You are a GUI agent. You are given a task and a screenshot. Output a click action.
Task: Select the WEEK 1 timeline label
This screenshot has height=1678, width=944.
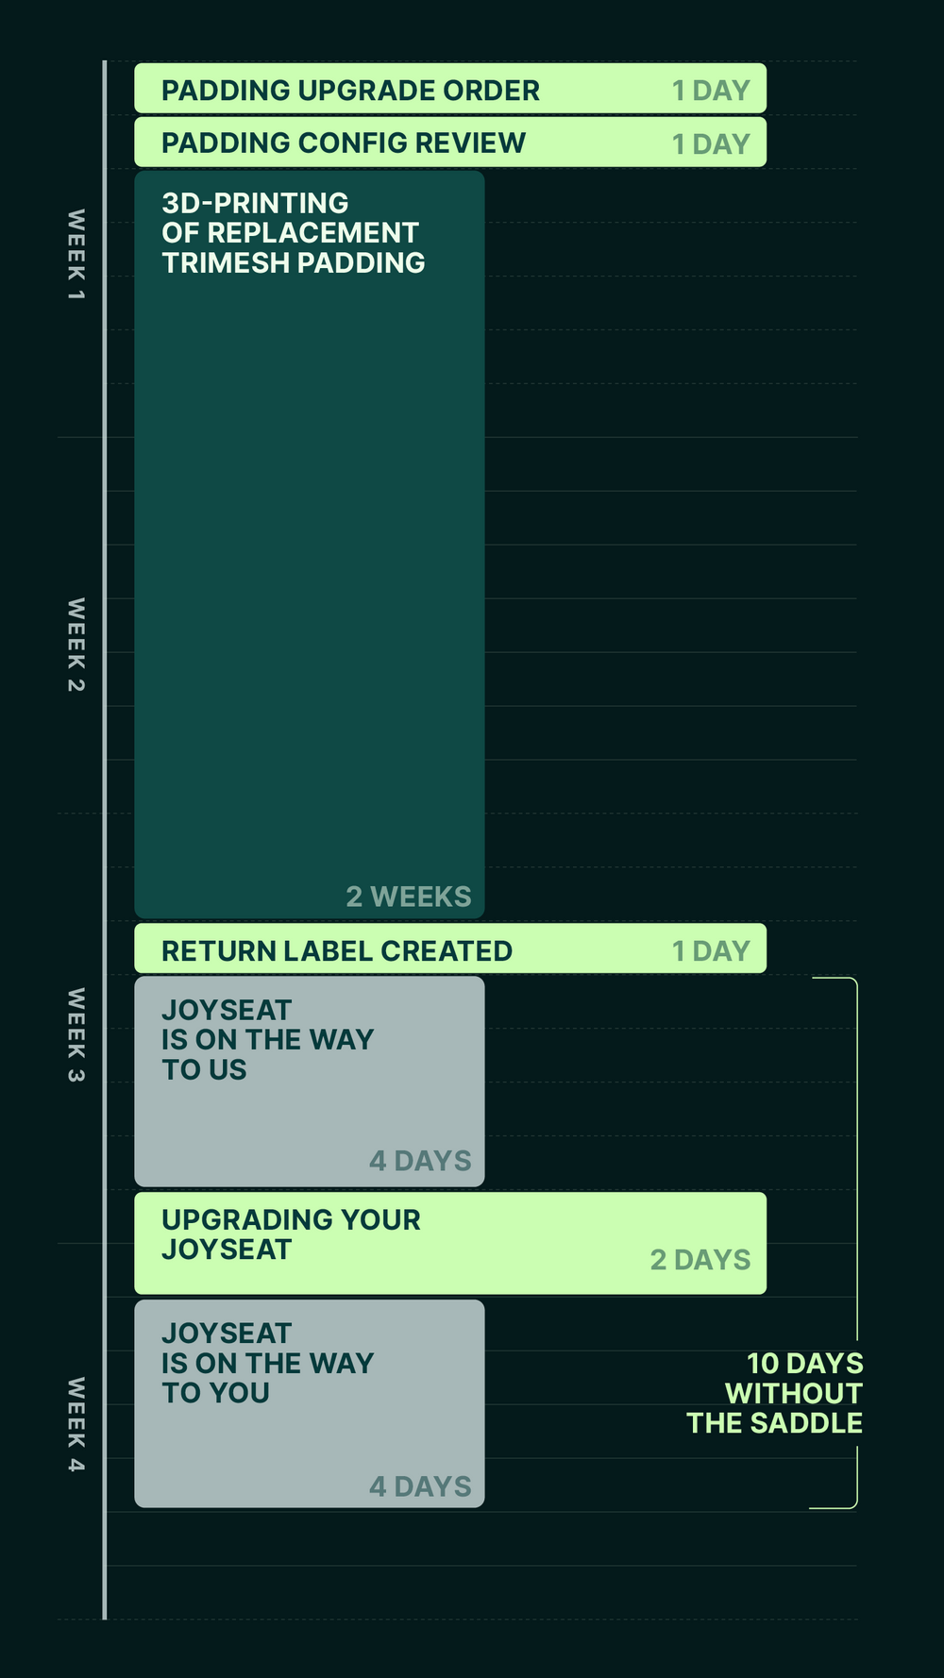tap(76, 255)
